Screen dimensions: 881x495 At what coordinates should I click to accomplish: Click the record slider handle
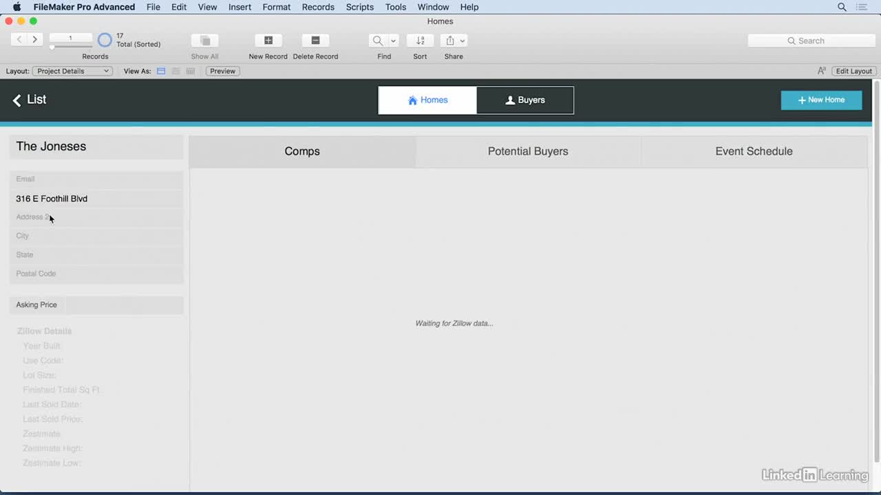click(52, 47)
